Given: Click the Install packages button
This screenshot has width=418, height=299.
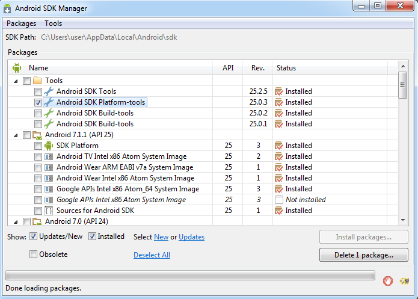Looking at the screenshot, I should pos(364,237).
